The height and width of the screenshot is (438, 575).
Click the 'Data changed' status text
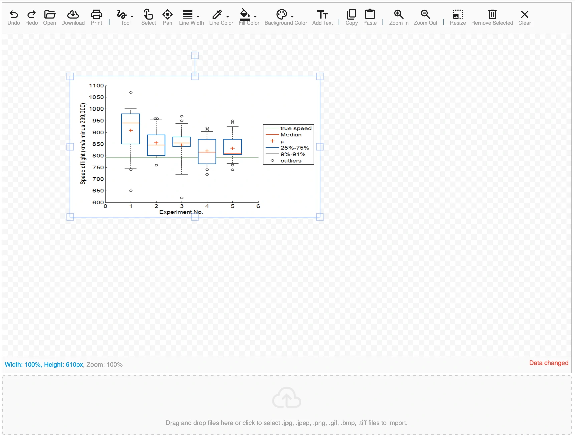coord(549,363)
